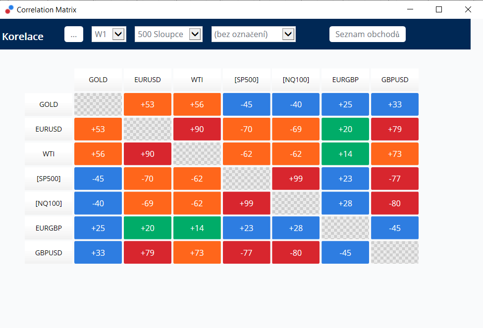Click the Seznam obchodů button
This screenshot has height=328, width=483.
367,34
